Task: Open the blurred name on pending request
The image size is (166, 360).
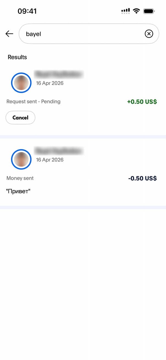Action: pos(58,74)
